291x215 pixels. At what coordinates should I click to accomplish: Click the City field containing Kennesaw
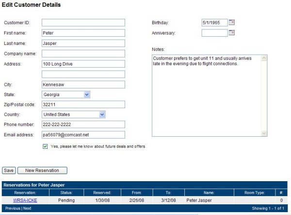point(83,85)
